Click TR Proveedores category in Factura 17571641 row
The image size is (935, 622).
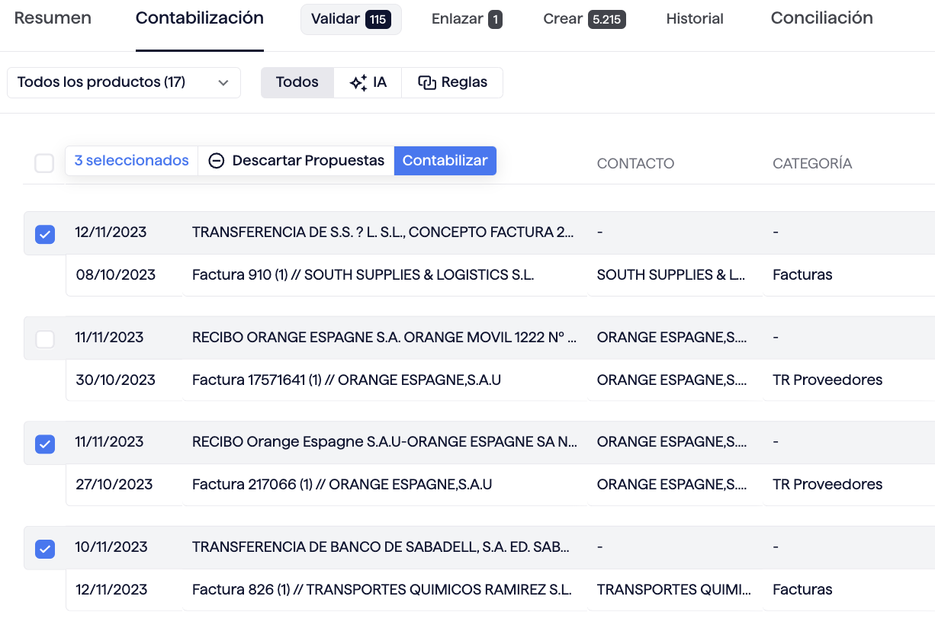click(827, 380)
